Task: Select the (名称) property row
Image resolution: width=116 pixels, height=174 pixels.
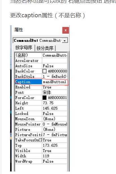Action: click(x=29, y=55)
